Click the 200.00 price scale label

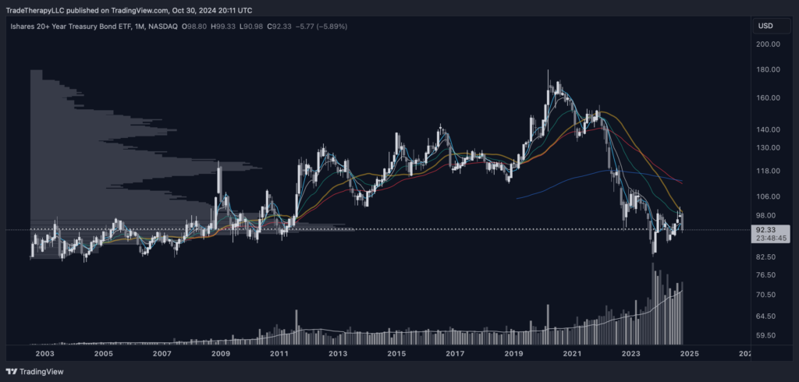coord(767,44)
